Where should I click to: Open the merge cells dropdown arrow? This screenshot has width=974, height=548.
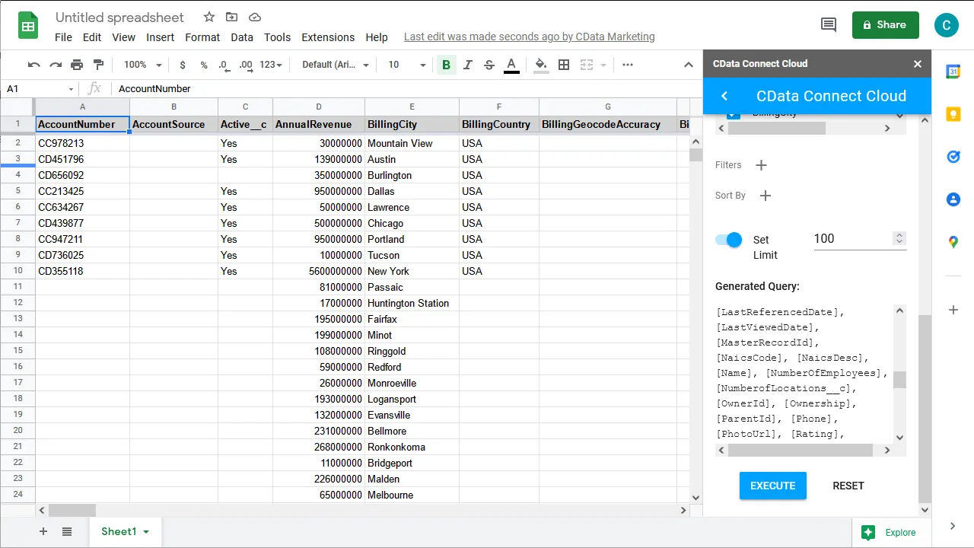(603, 65)
